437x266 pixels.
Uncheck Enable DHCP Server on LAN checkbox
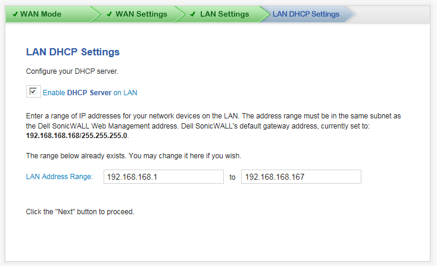[33, 92]
